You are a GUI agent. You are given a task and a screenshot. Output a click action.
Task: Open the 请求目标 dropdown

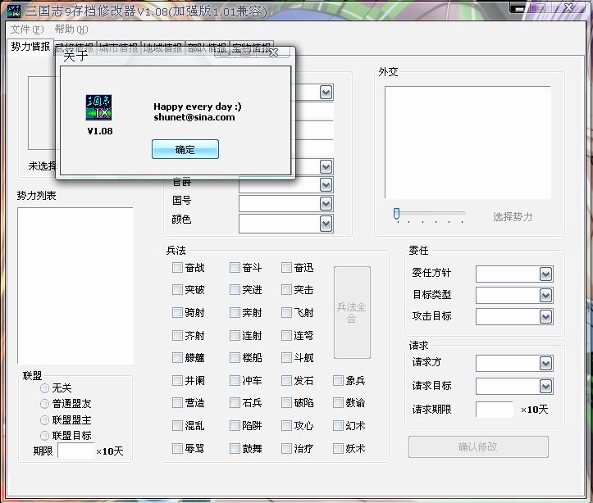click(545, 386)
